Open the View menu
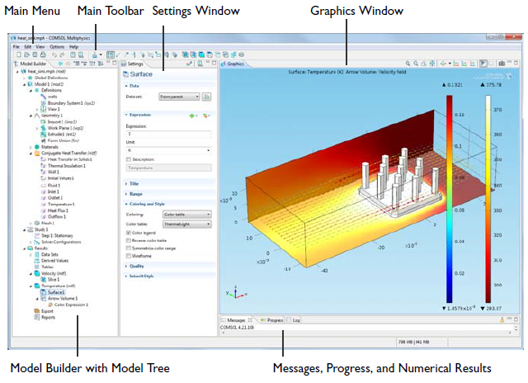528x383 pixels. click(40, 47)
